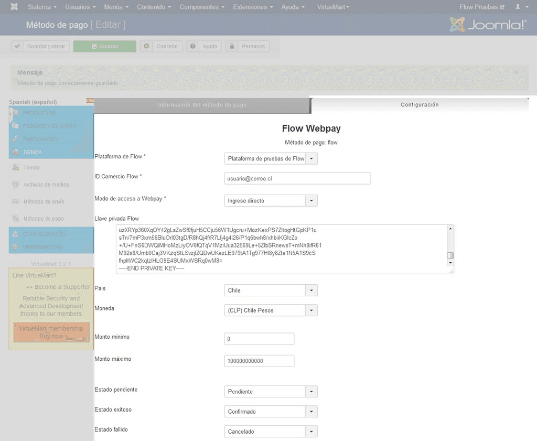Viewport: 537px width, 441px height.
Task: Click the Métodos de pago icon
Action: coord(15,219)
